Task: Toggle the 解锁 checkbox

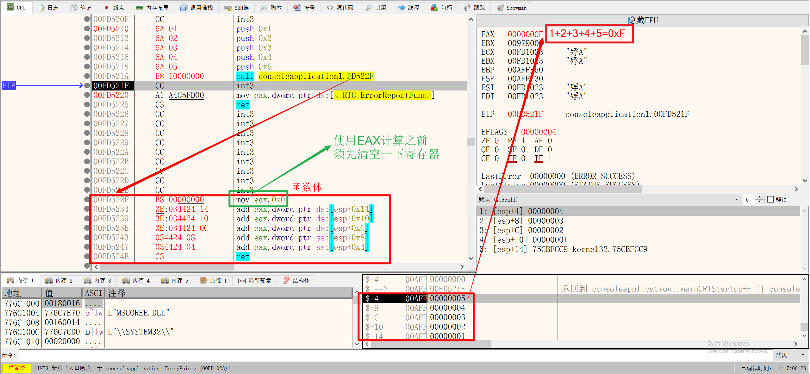Action: [771, 199]
